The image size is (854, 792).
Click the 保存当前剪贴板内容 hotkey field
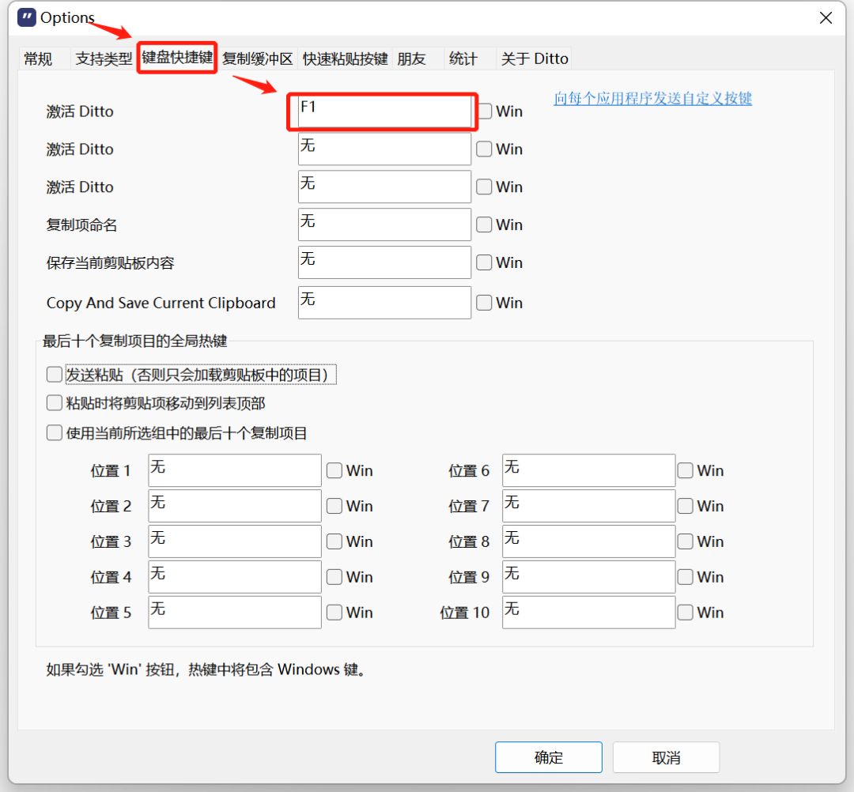tap(384, 262)
